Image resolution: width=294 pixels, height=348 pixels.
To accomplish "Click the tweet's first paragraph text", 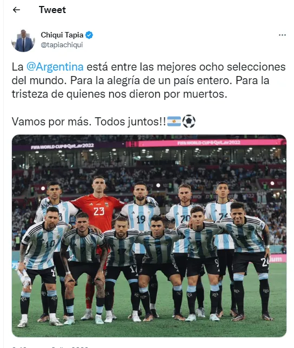I will pyautogui.click(x=148, y=80).
